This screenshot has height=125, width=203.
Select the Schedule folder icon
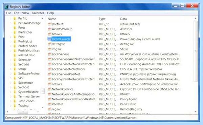coord(15,60)
